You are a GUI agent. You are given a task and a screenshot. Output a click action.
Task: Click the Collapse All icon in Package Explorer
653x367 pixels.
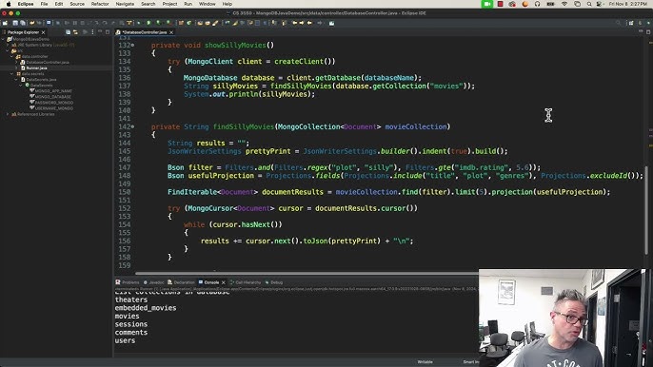(x=68, y=32)
